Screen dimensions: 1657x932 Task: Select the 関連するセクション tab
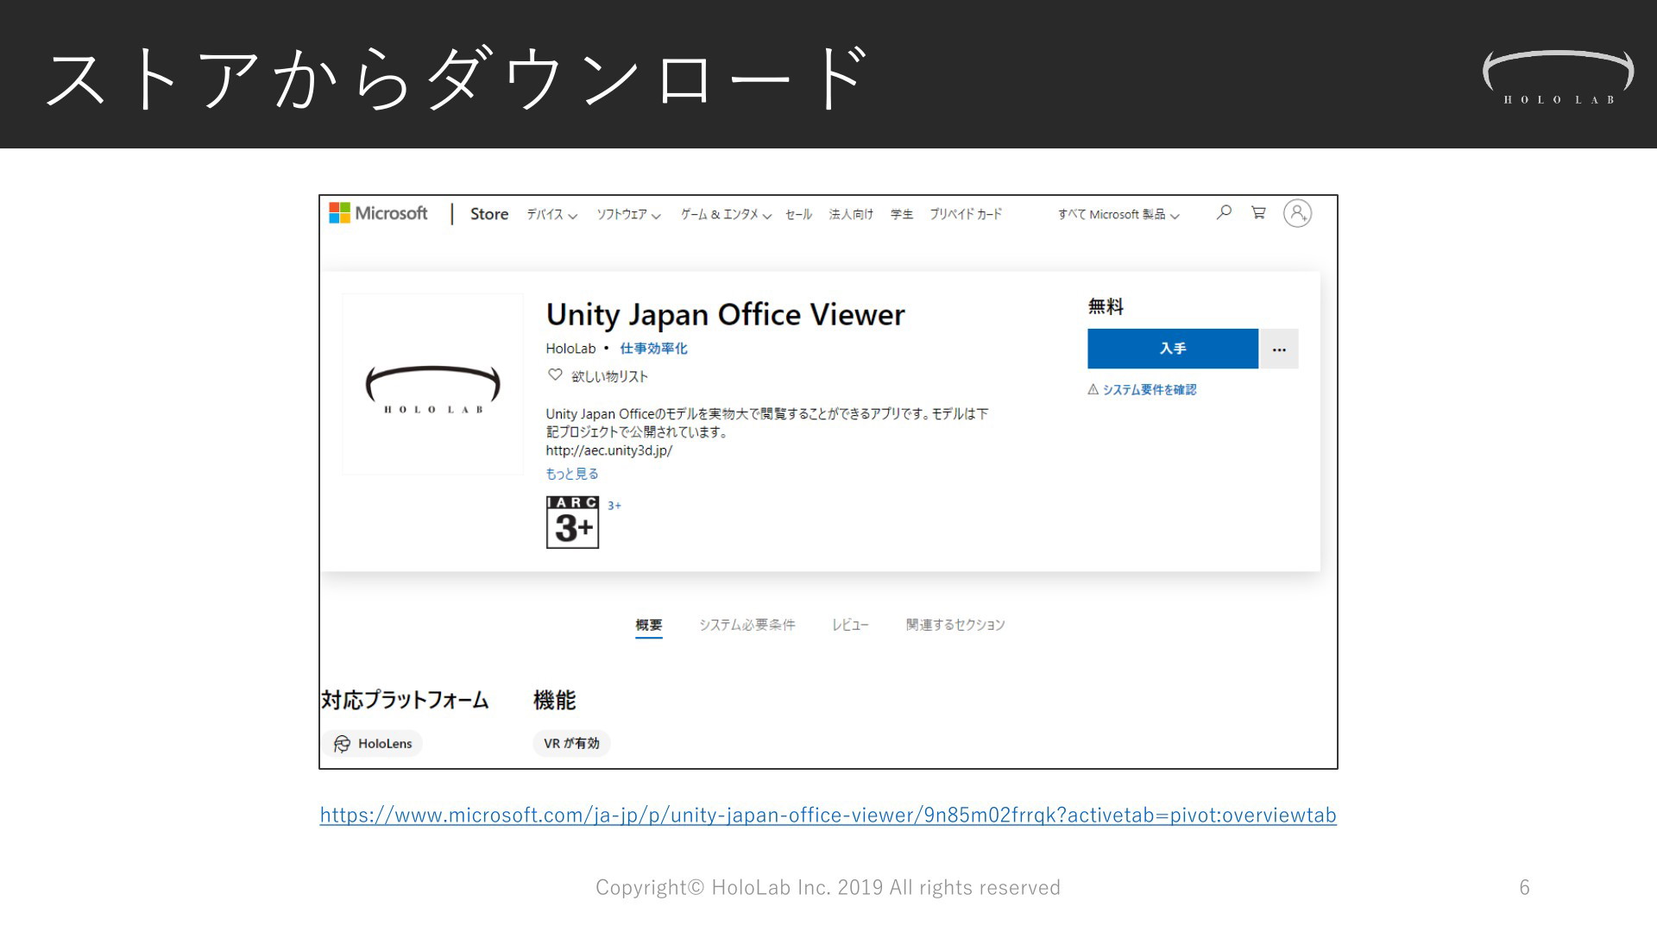(955, 625)
